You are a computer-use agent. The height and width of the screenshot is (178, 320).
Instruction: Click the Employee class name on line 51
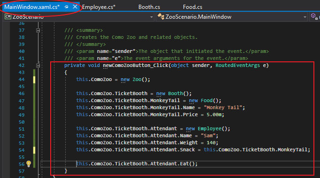tap(209, 129)
